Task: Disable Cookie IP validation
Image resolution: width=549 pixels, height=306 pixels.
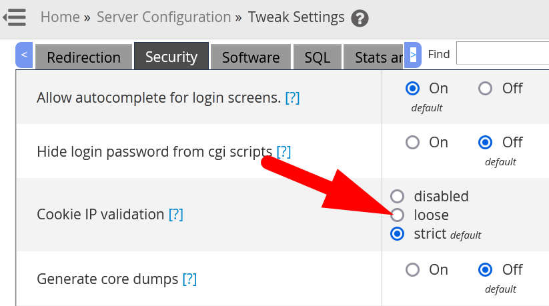Action: [x=398, y=196]
